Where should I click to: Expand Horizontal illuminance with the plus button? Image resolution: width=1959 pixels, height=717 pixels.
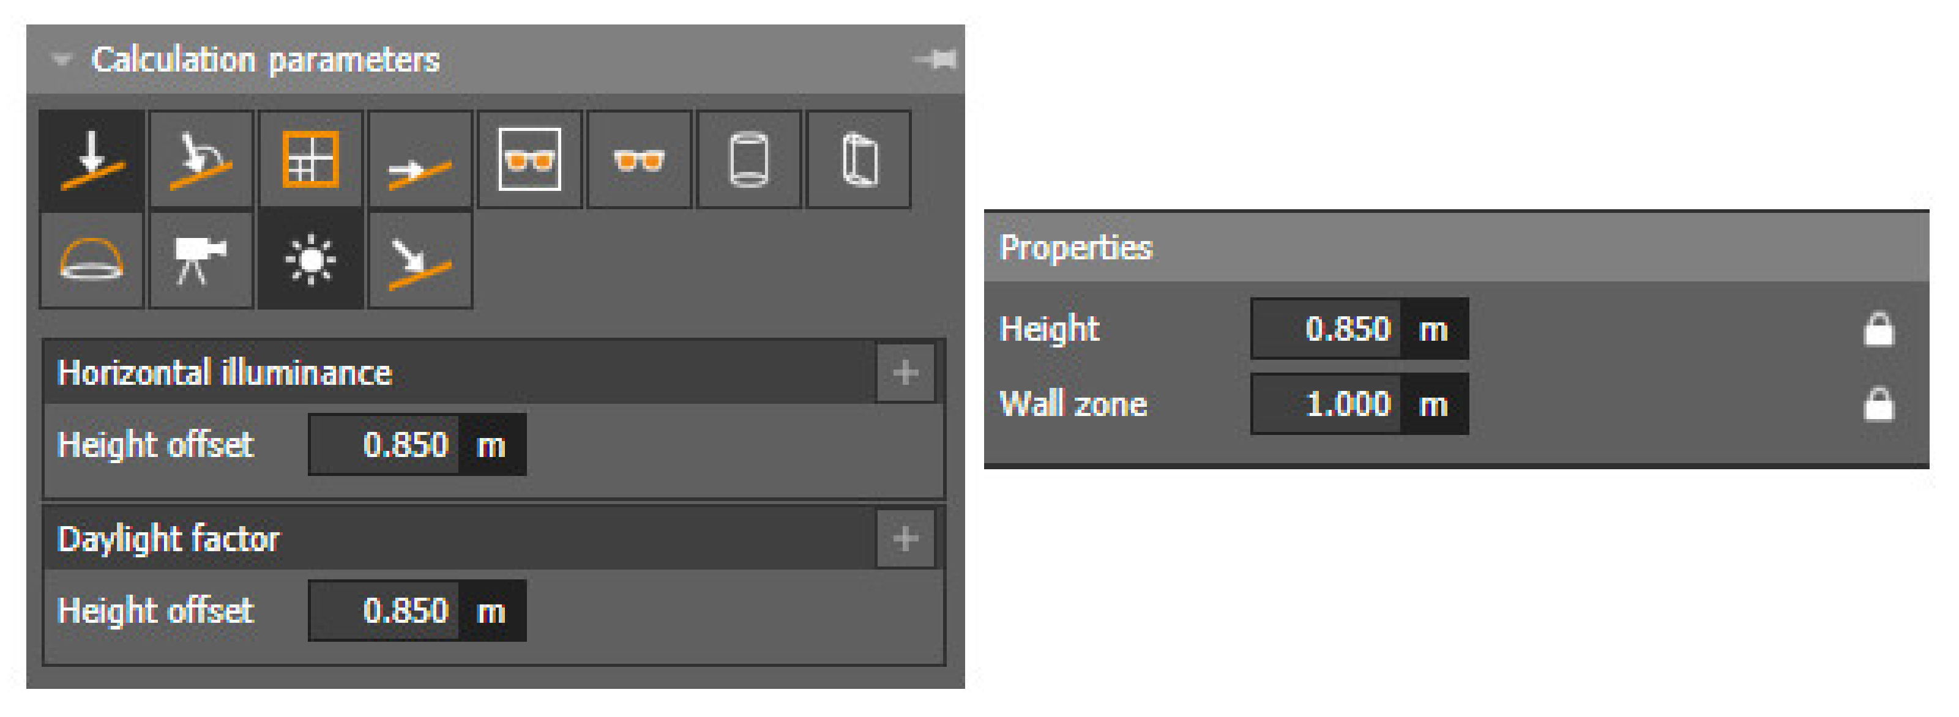click(905, 373)
